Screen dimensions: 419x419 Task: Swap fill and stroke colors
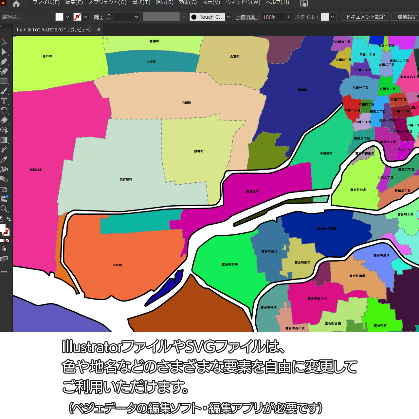point(9,219)
